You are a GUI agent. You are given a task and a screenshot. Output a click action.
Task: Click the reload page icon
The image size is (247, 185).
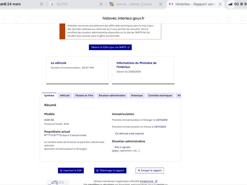pyautogui.click(x=18, y=18)
